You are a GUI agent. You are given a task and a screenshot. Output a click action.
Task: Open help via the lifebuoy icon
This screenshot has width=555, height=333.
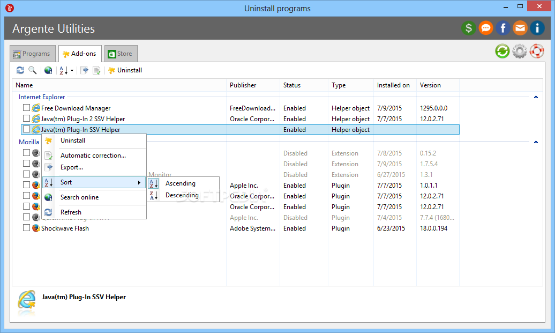[x=537, y=51]
